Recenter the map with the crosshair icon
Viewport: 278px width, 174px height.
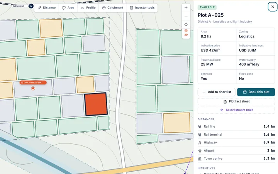186,24
